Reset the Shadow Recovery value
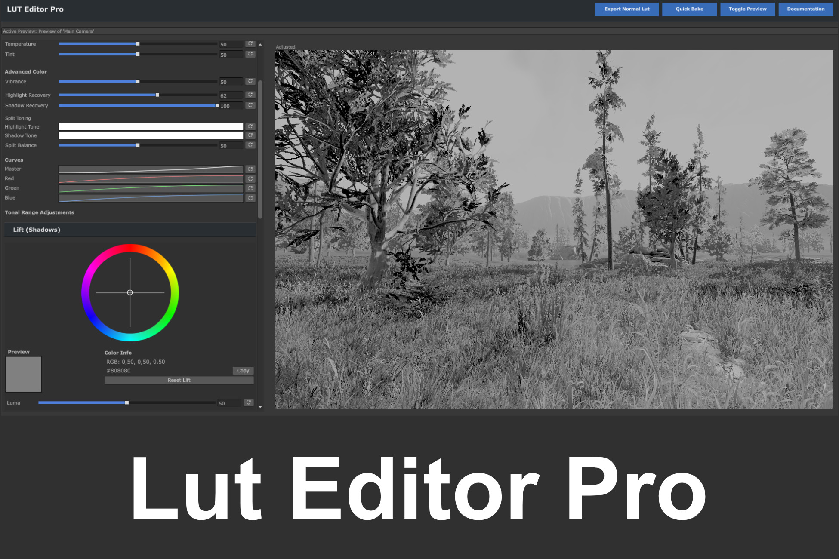 [x=250, y=105]
